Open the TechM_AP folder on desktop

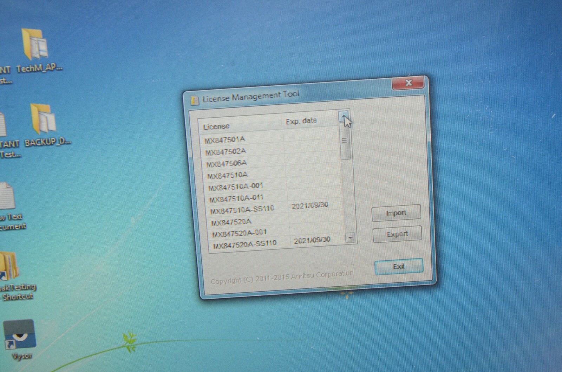[35, 45]
